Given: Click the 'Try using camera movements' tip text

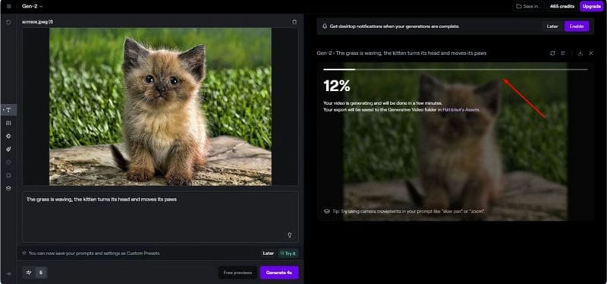Looking at the screenshot, I should coord(409,212).
